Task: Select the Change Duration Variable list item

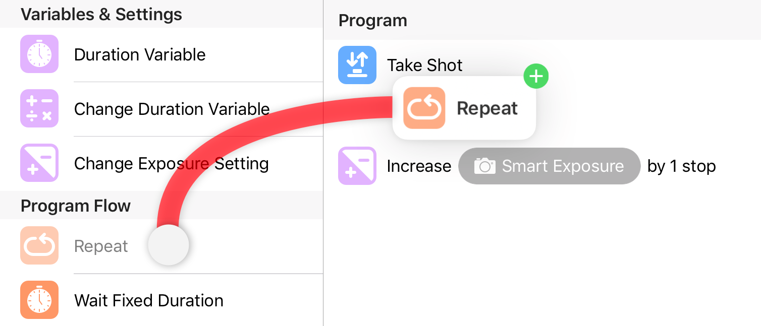Action: pyautogui.click(x=161, y=109)
